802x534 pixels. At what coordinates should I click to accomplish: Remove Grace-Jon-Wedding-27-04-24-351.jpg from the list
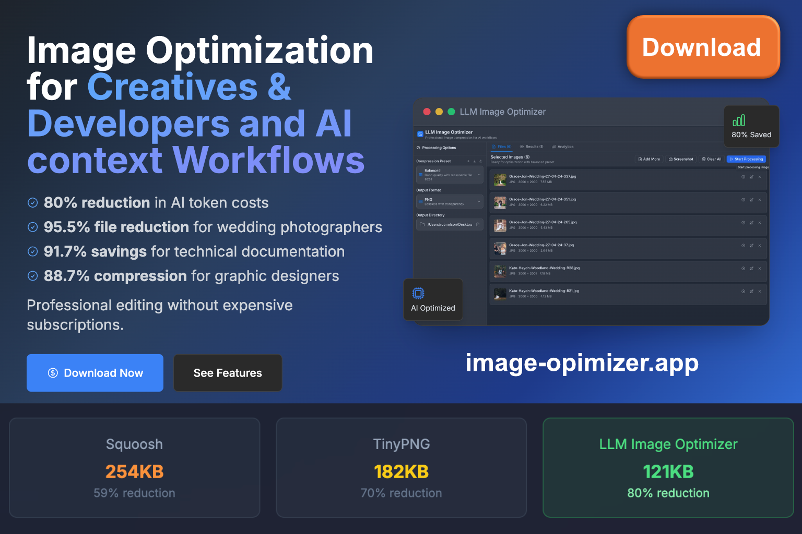click(760, 200)
